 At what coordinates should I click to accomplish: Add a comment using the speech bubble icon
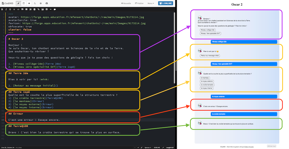(x=55, y=9)
